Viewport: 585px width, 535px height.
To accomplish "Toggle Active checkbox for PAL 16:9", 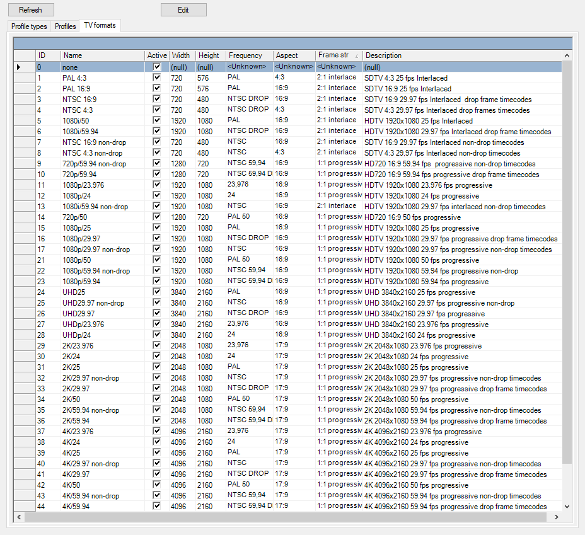I will coord(157,88).
